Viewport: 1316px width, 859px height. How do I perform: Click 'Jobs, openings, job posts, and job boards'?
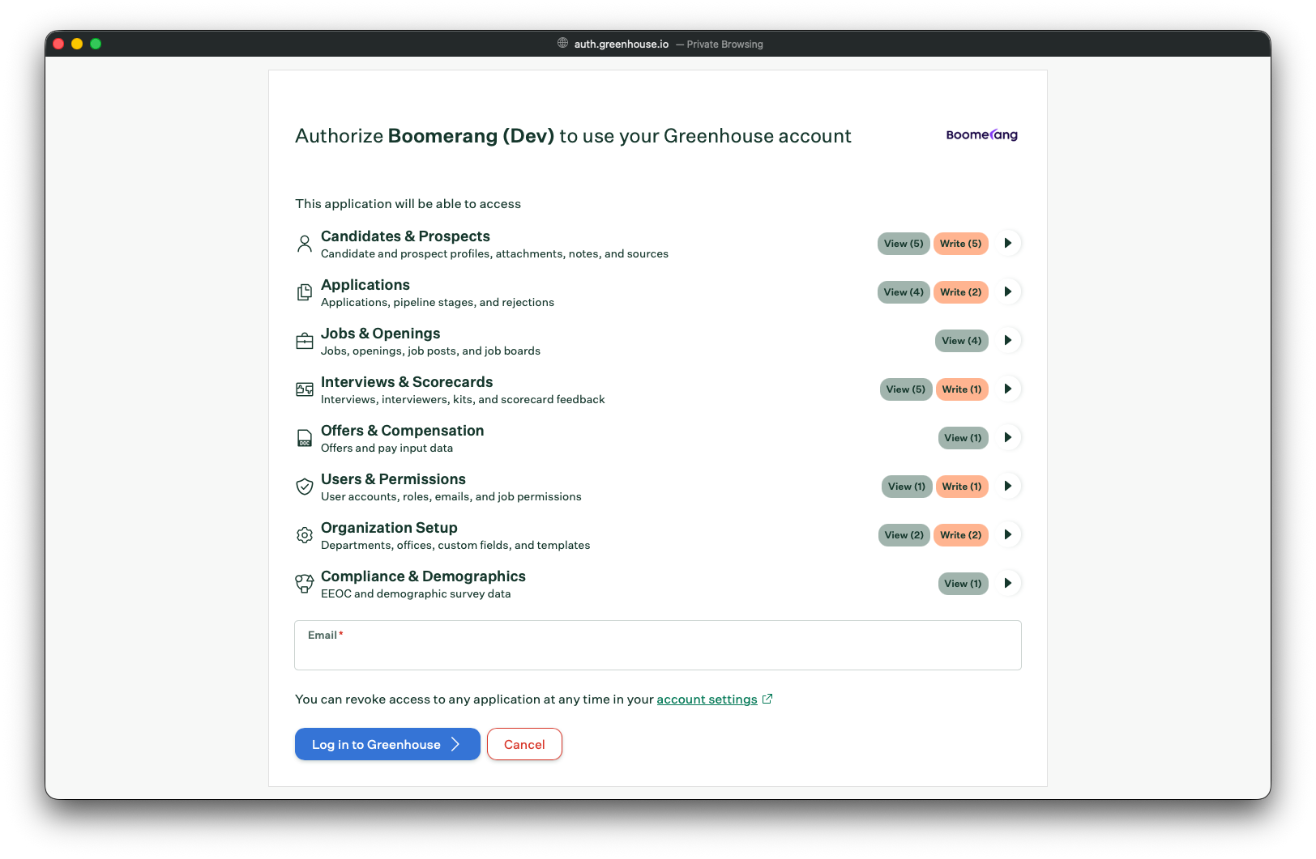click(x=430, y=351)
